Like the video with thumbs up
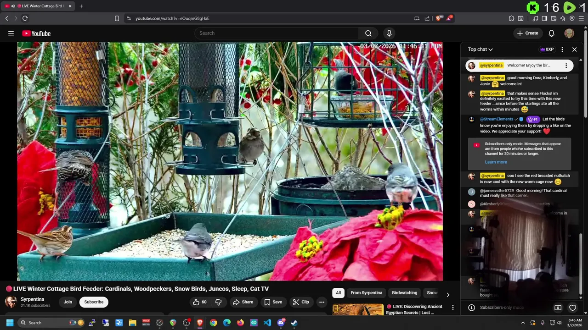588x330 pixels. click(x=200, y=302)
